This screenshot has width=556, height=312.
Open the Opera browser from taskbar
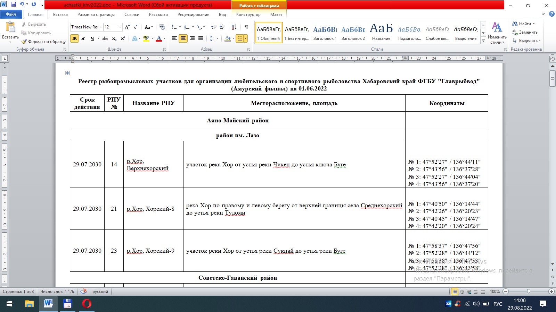coord(87,304)
